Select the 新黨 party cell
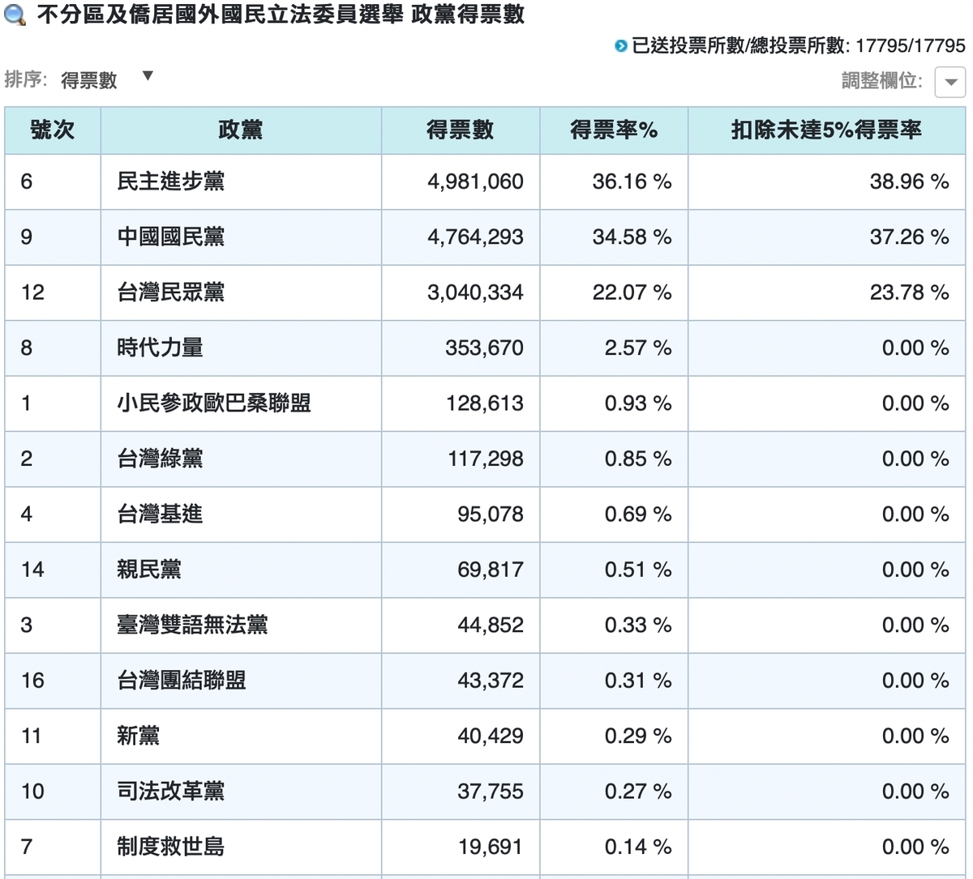This screenshot has width=973, height=879. [x=241, y=736]
